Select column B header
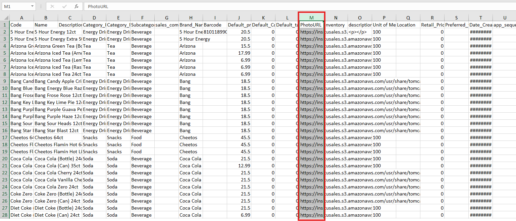Viewport: 516px width, 221px height. click(x=46, y=18)
